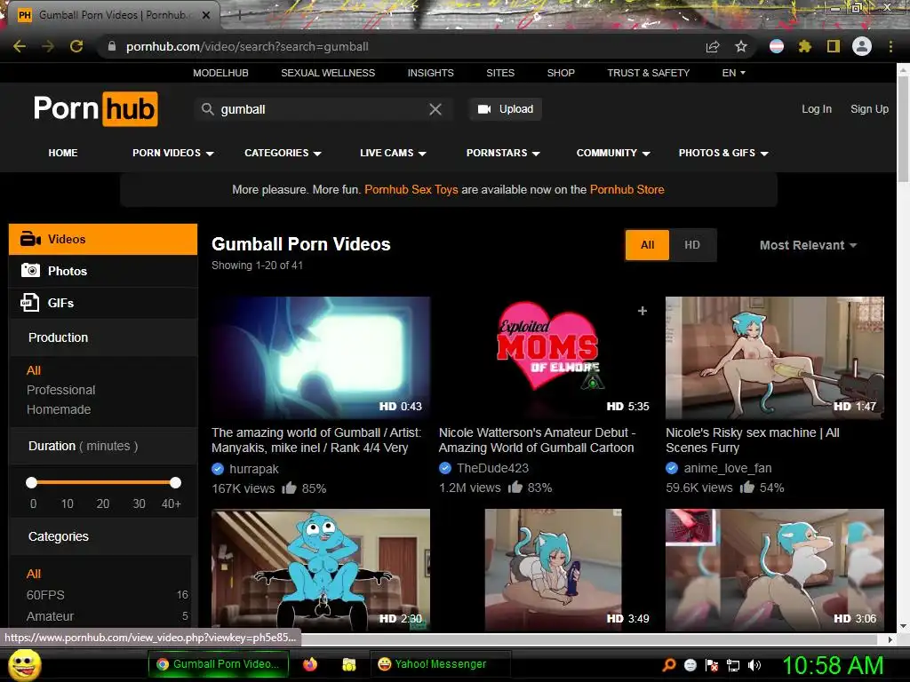Click the GIF file icon in the sidebar
The height and width of the screenshot is (682, 910).
coord(29,303)
